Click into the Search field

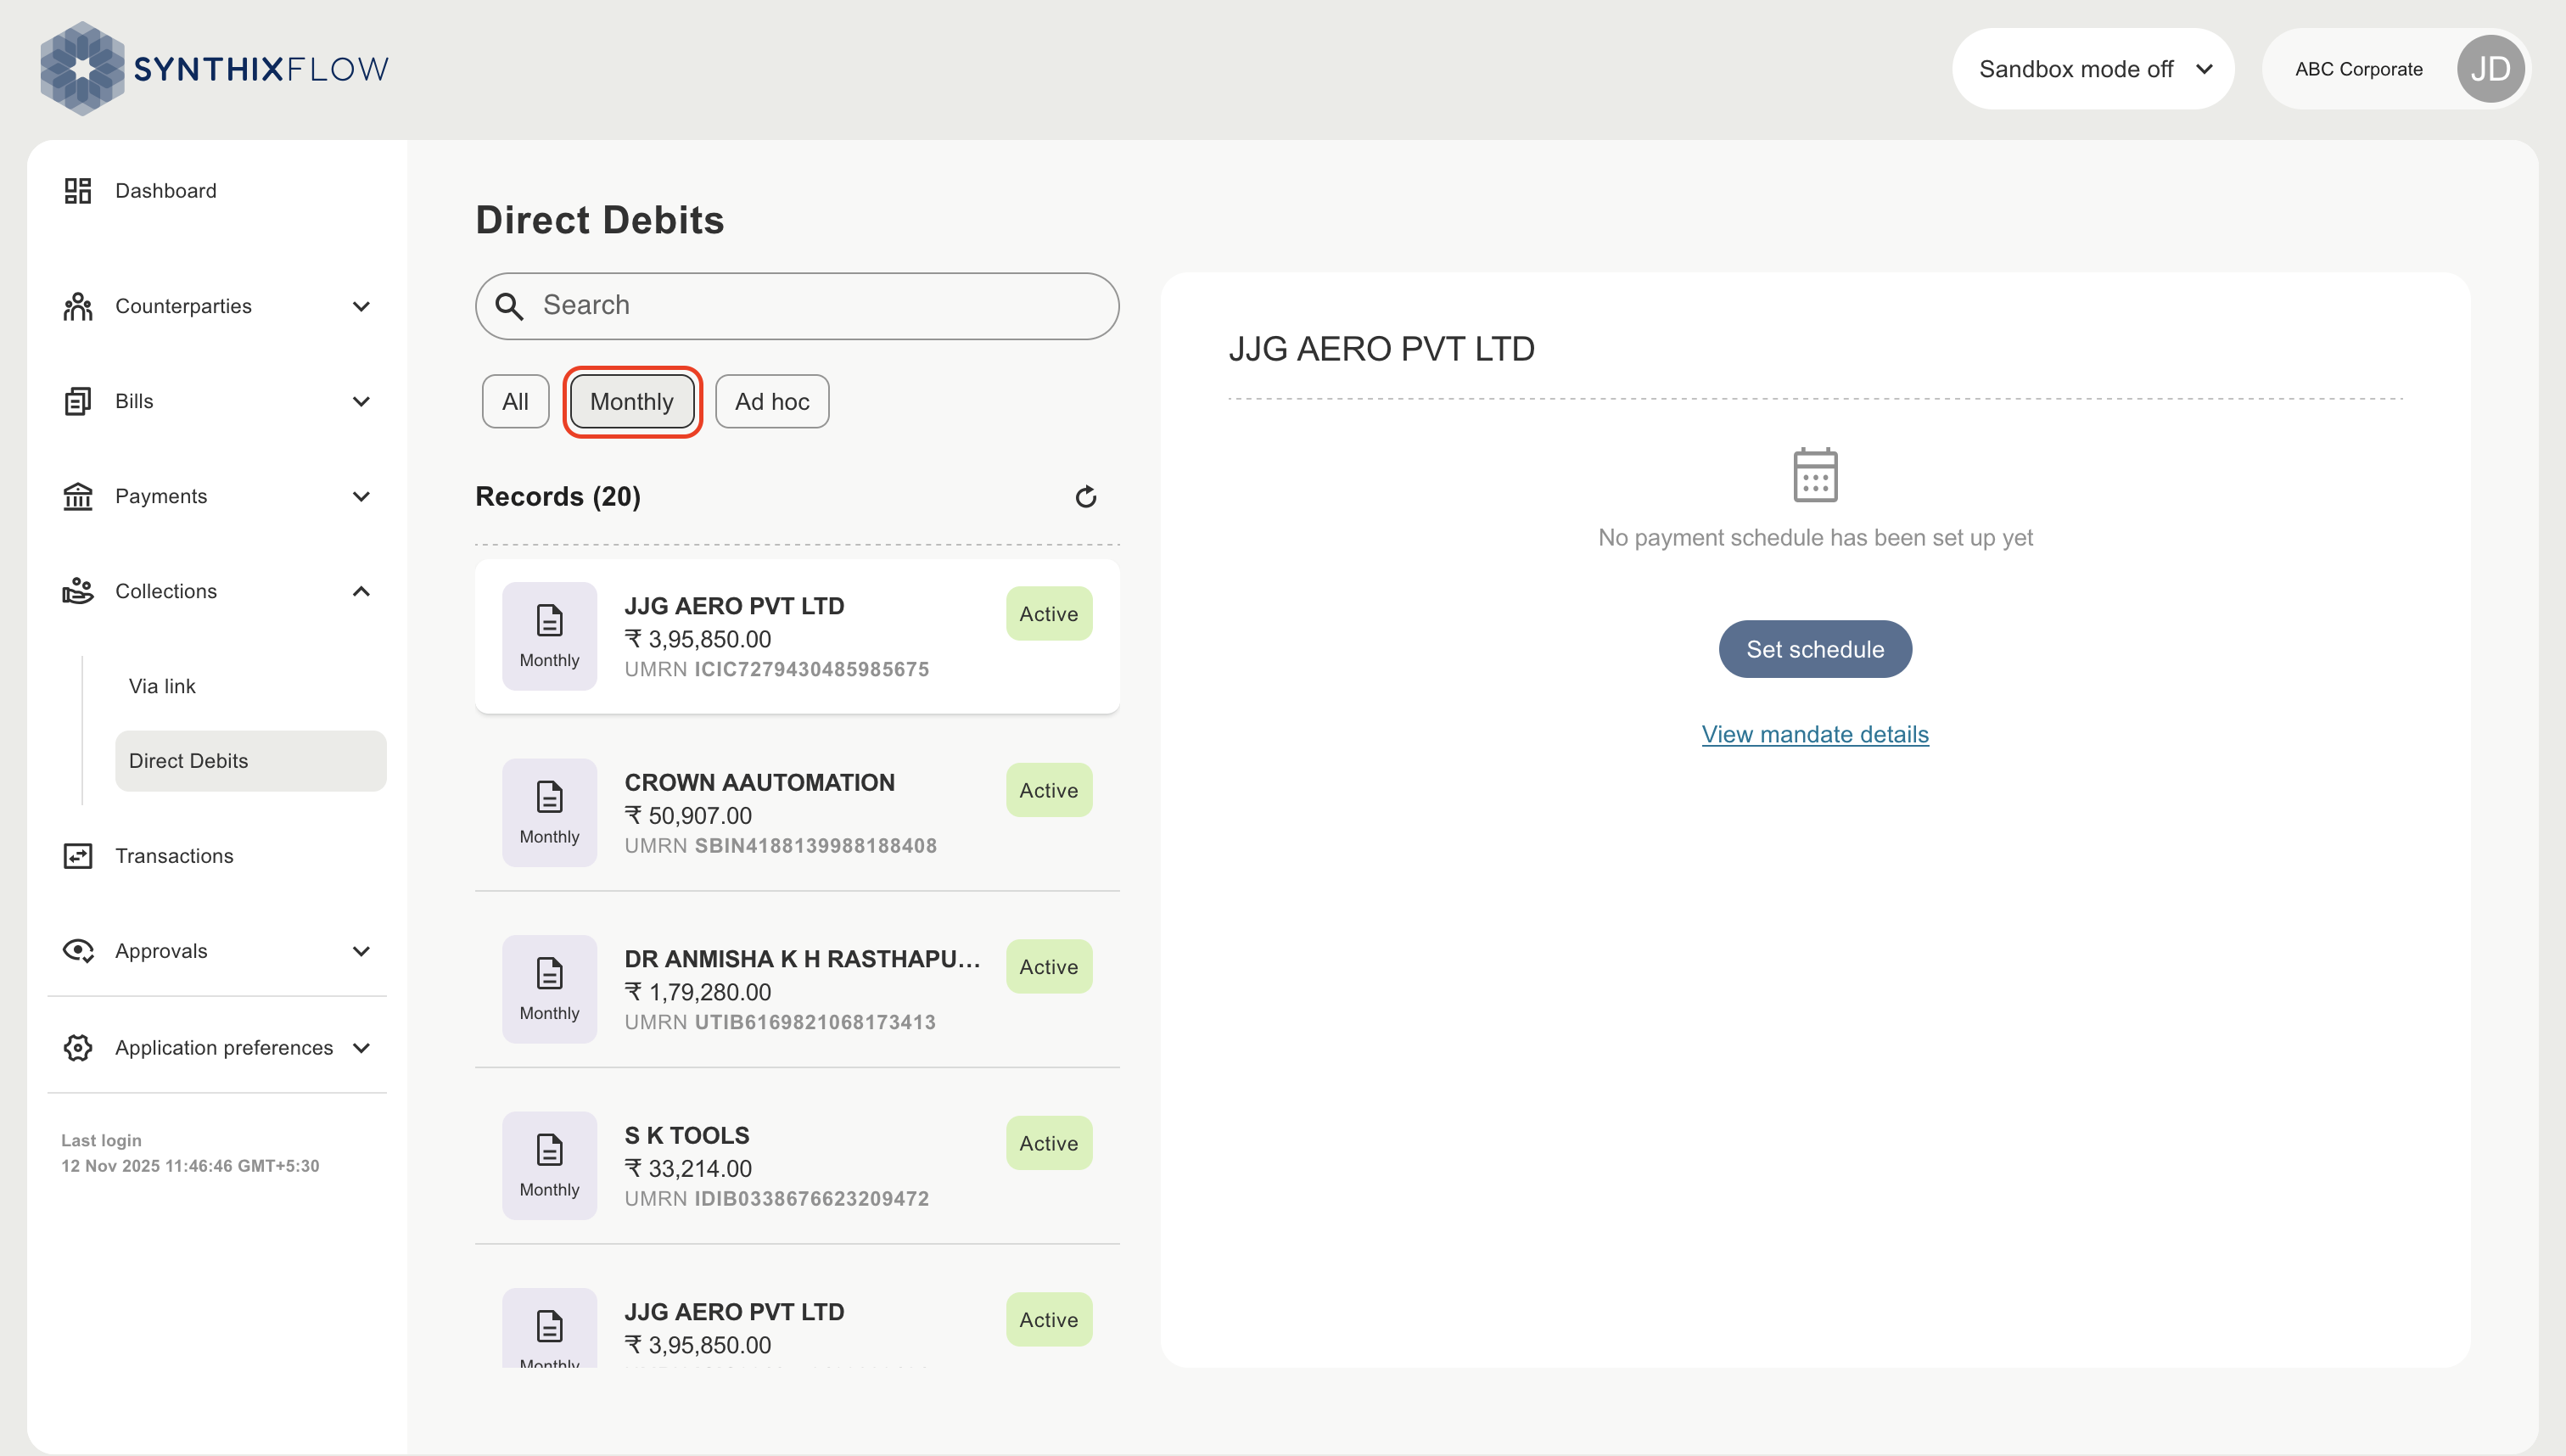click(797, 306)
